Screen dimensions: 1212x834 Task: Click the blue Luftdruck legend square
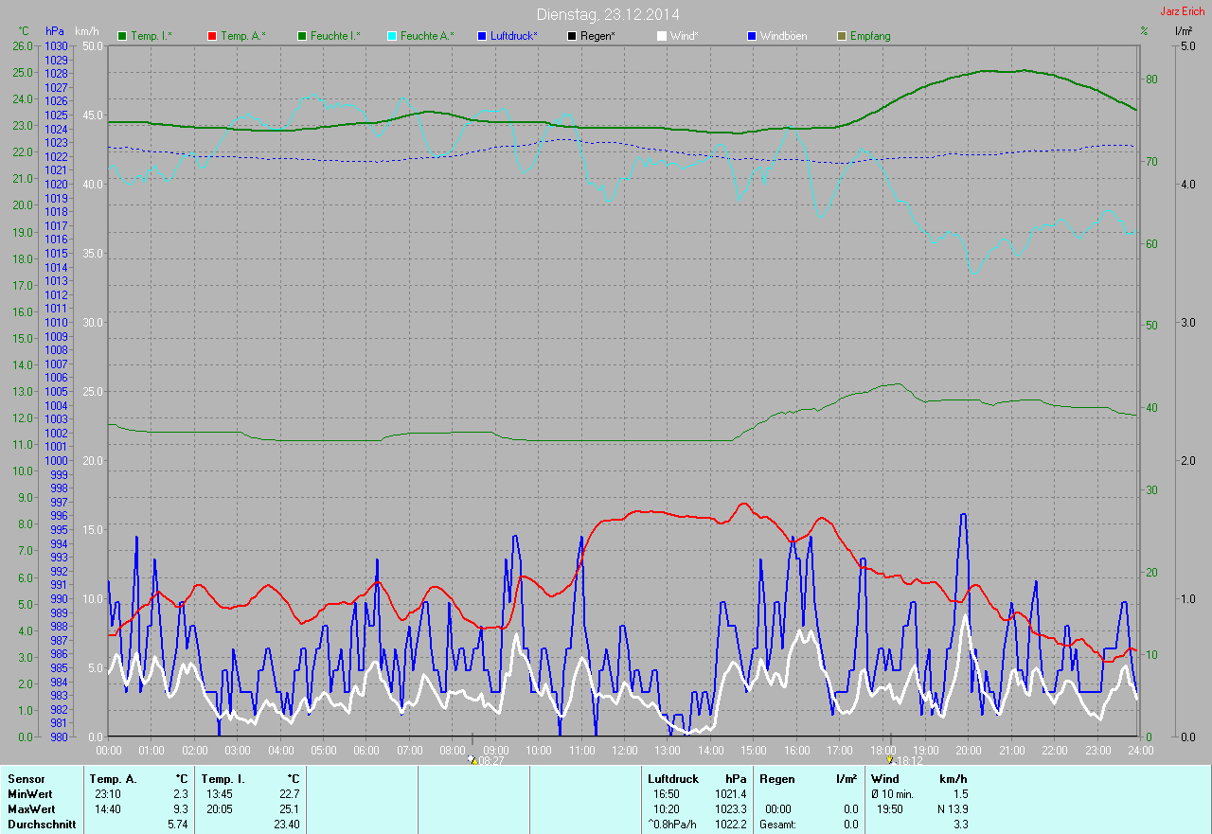(x=481, y=36)
